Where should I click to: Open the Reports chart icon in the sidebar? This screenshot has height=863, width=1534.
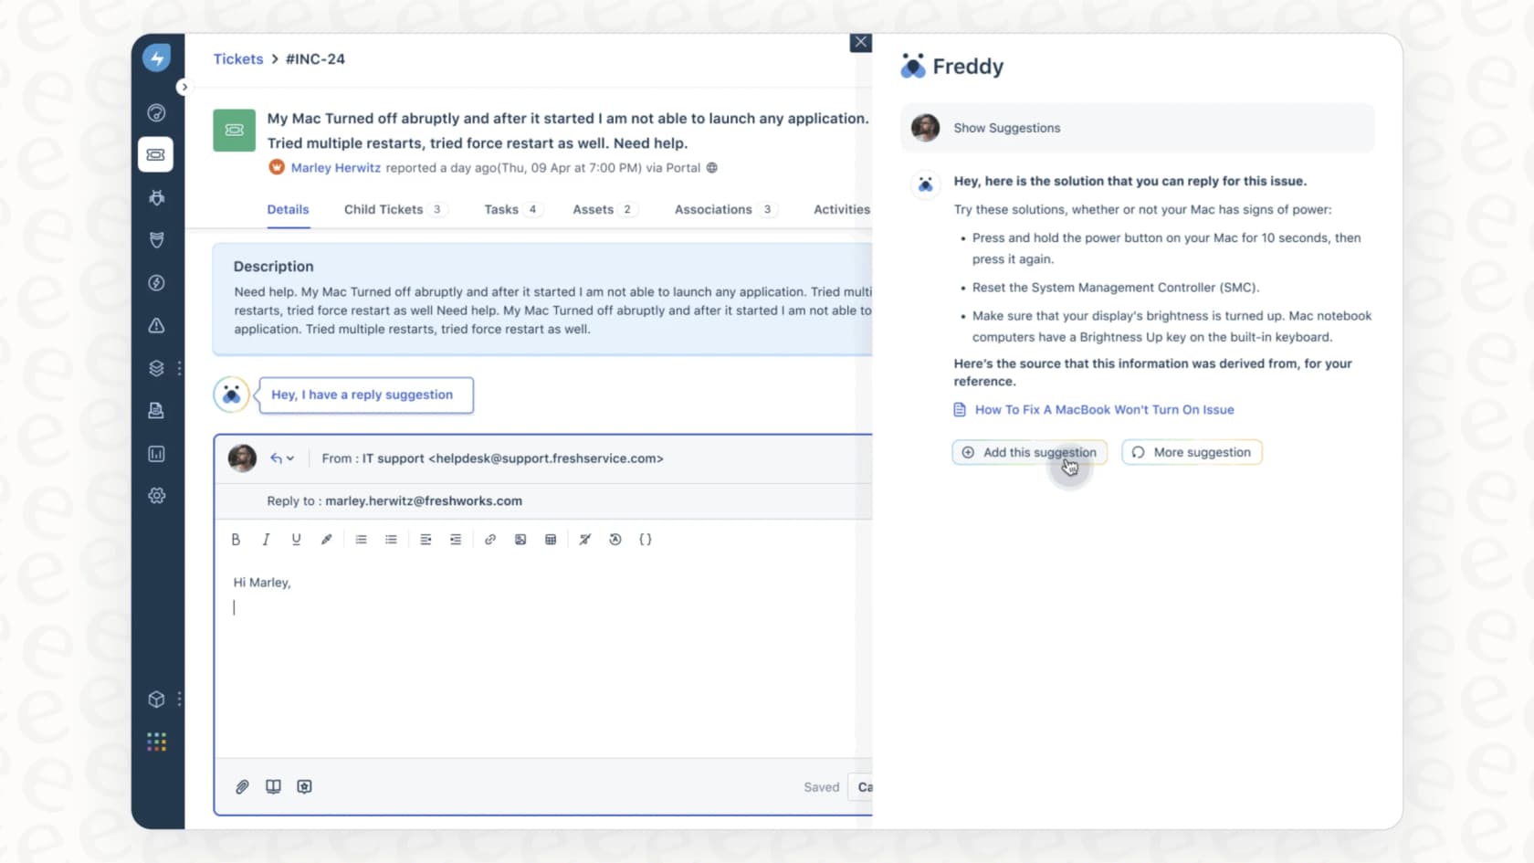click(x=156, y=454)
